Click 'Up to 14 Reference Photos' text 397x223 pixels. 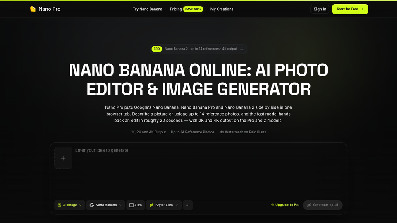click(192, 132)
